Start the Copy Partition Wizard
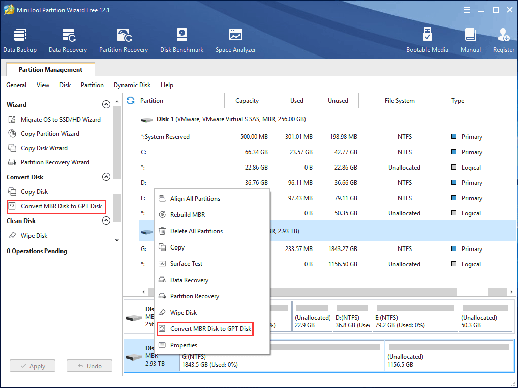518x388 pixels. [x=43, y=133]
